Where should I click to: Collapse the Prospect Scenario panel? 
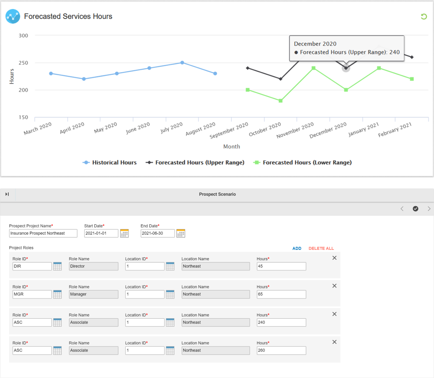[7, 194]
